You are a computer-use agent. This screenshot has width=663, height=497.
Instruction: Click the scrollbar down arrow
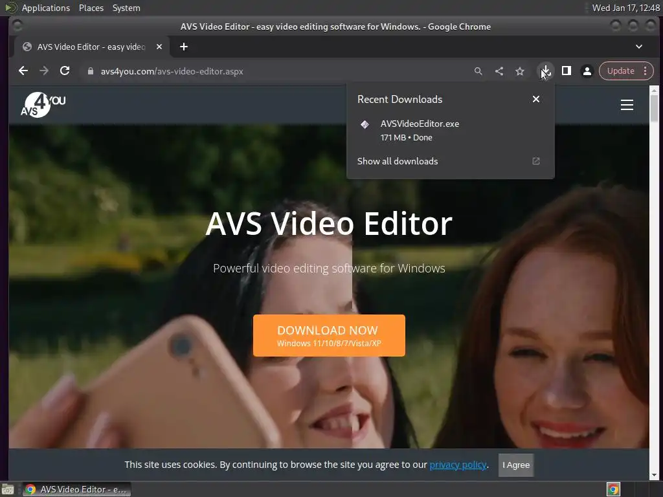click(x=654, y=476)
